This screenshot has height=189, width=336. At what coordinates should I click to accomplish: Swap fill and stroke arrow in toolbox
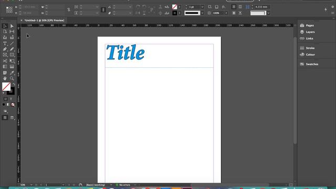pyautogui.click(x=14, y=84)
